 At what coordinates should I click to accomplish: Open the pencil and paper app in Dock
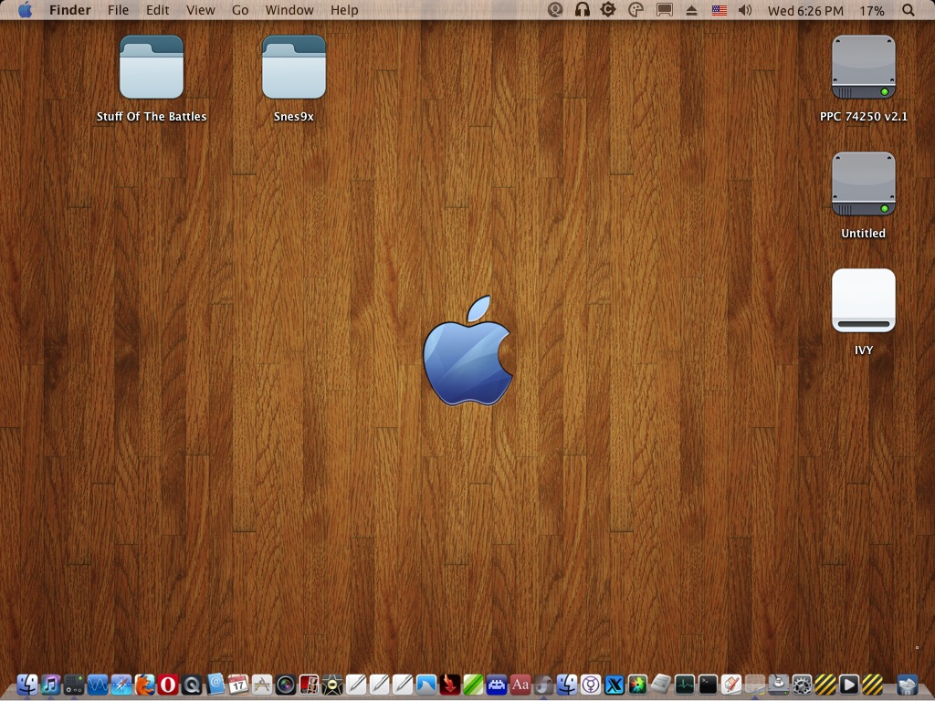point(731,685)
